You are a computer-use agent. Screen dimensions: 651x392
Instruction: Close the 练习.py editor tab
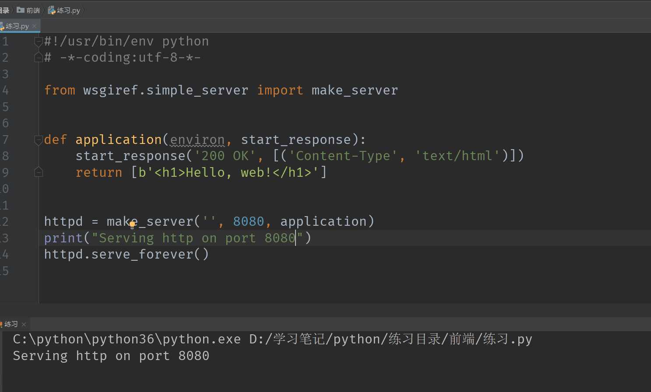pos(34,26)
